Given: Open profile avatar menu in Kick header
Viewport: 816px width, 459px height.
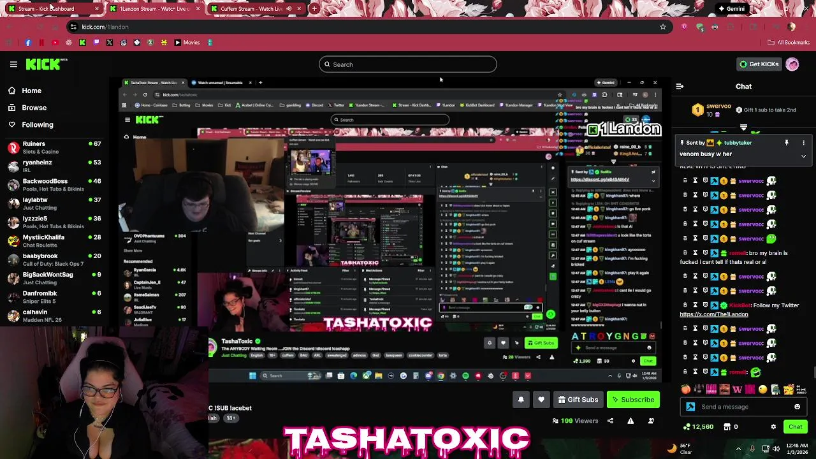Looking at the screenshot, I should coord(792,64).
